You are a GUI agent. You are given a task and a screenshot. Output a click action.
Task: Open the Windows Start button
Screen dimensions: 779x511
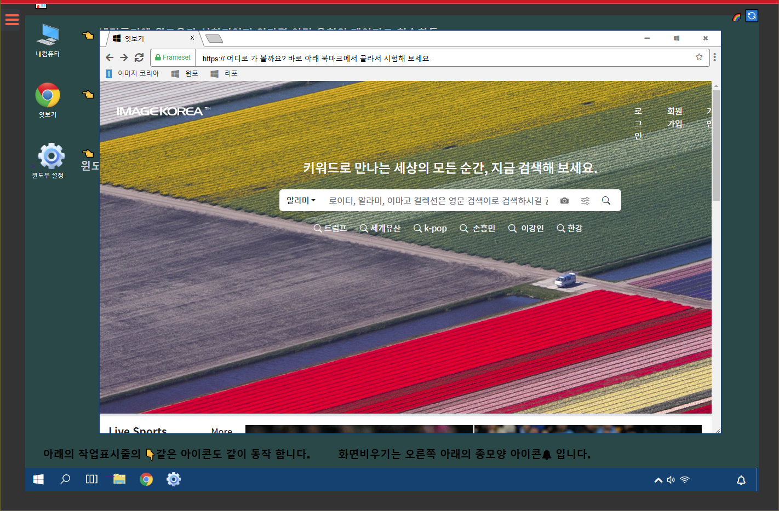(x=38, y=479)
